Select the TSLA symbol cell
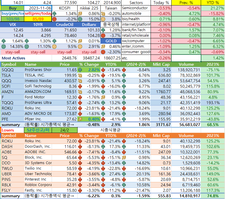The image size is (225, 199). [13, 76]
